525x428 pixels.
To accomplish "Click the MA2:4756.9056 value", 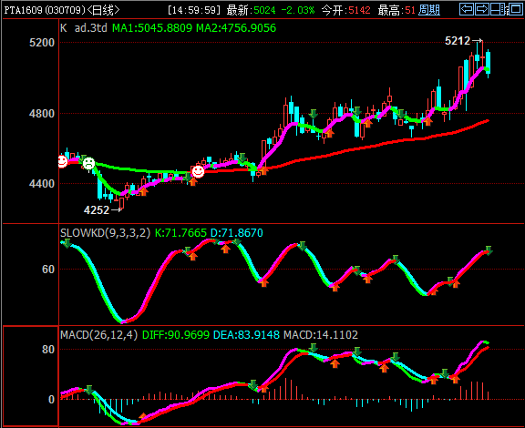I will 236,28.
